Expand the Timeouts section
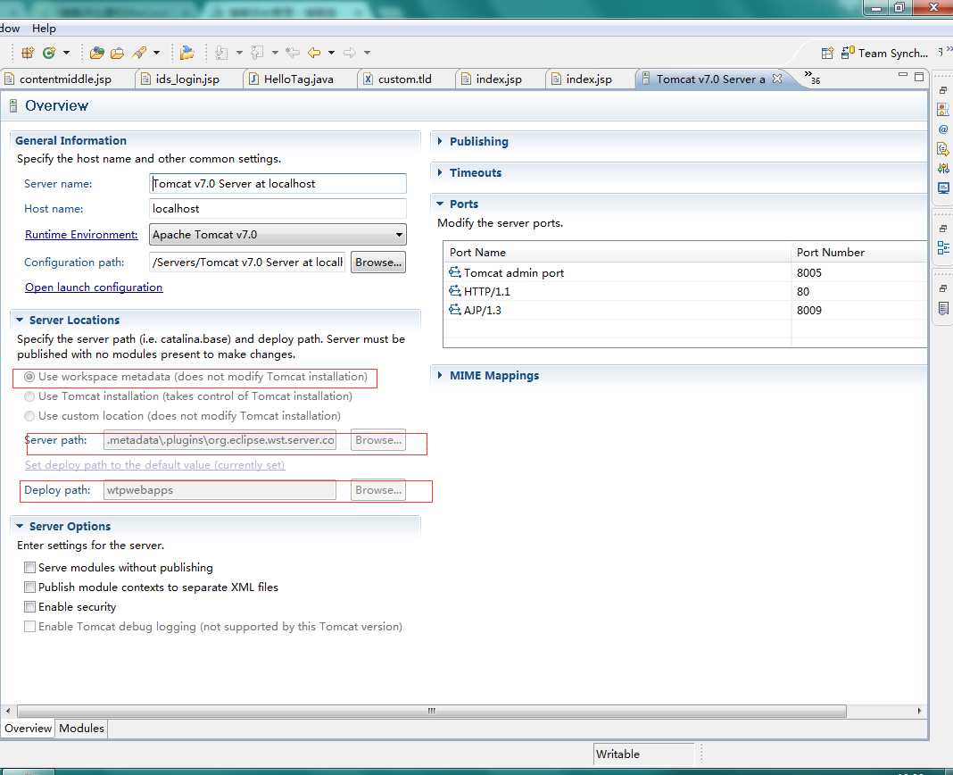The image size is (953, 775). pos(440,172)
